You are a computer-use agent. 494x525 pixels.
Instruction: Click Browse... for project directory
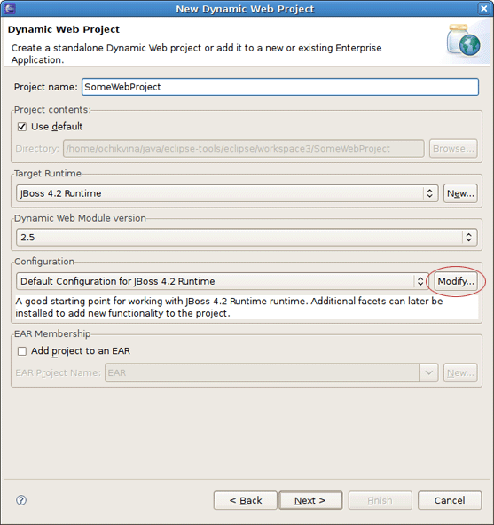[453, 148]
